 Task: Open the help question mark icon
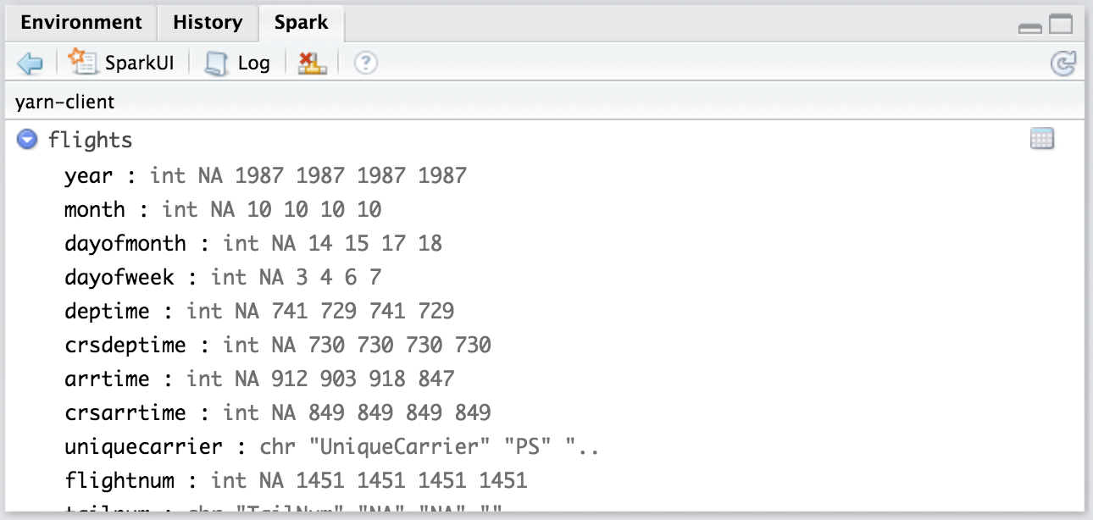point(365,64)
